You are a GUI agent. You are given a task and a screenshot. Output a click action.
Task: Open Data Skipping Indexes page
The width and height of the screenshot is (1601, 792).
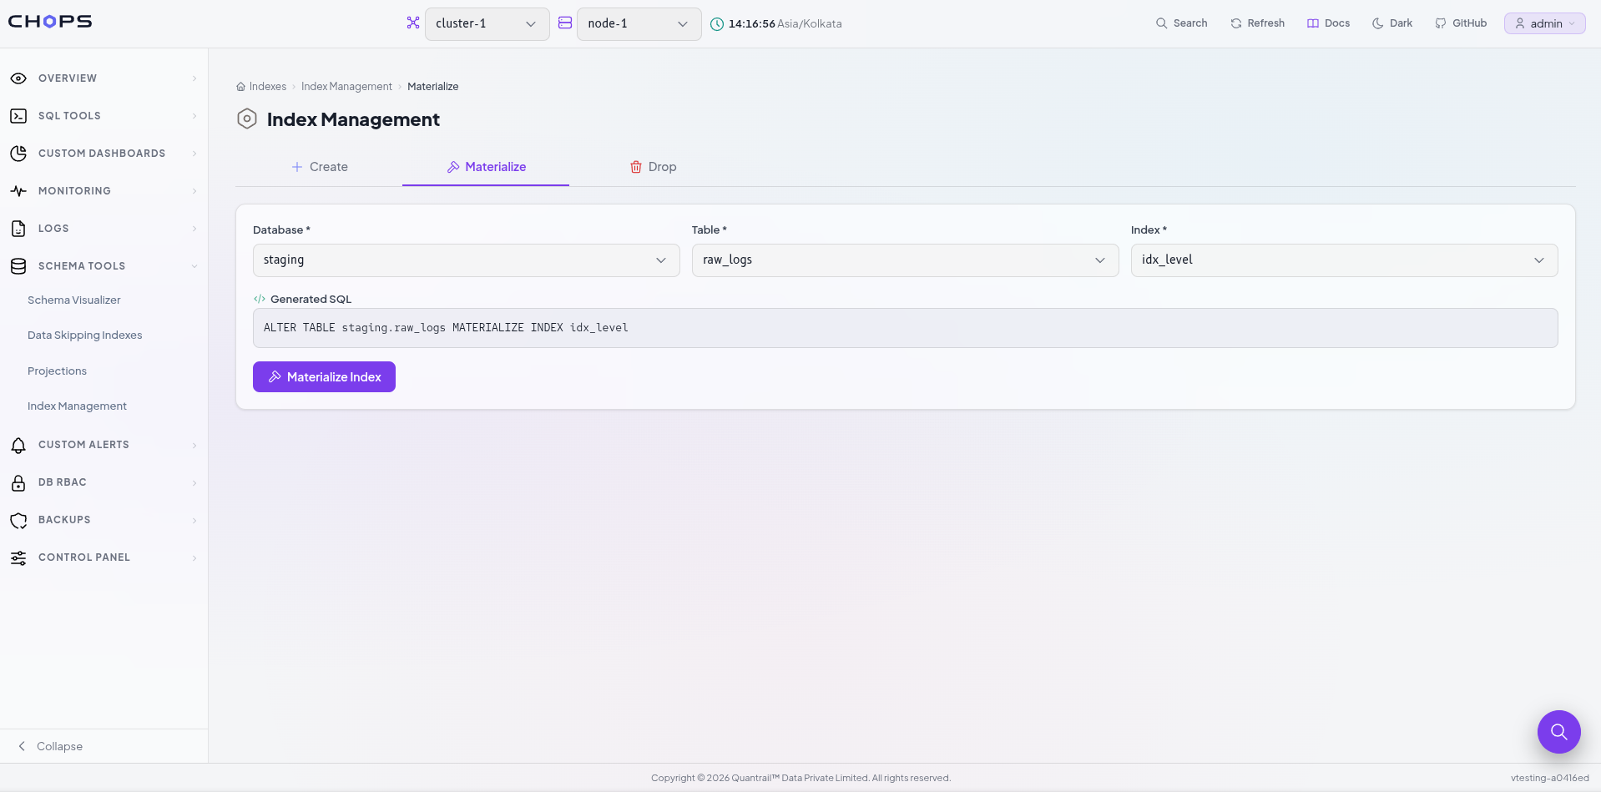(84, 335)
